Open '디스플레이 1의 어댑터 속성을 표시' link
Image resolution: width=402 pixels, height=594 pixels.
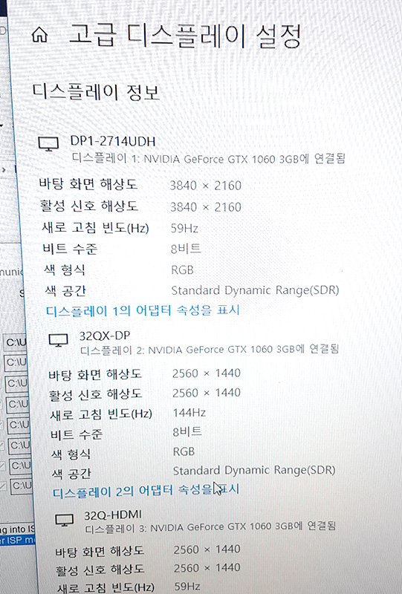pyautogui.click(x=143, y=310)
